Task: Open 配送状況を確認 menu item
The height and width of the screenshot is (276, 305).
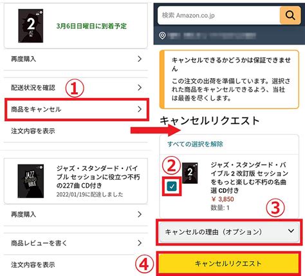Action: coord(77,88)
